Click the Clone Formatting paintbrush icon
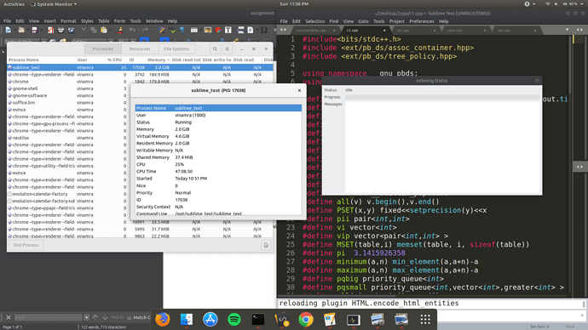The height and width of the screenshot is (330, 588). pos(120,30)
